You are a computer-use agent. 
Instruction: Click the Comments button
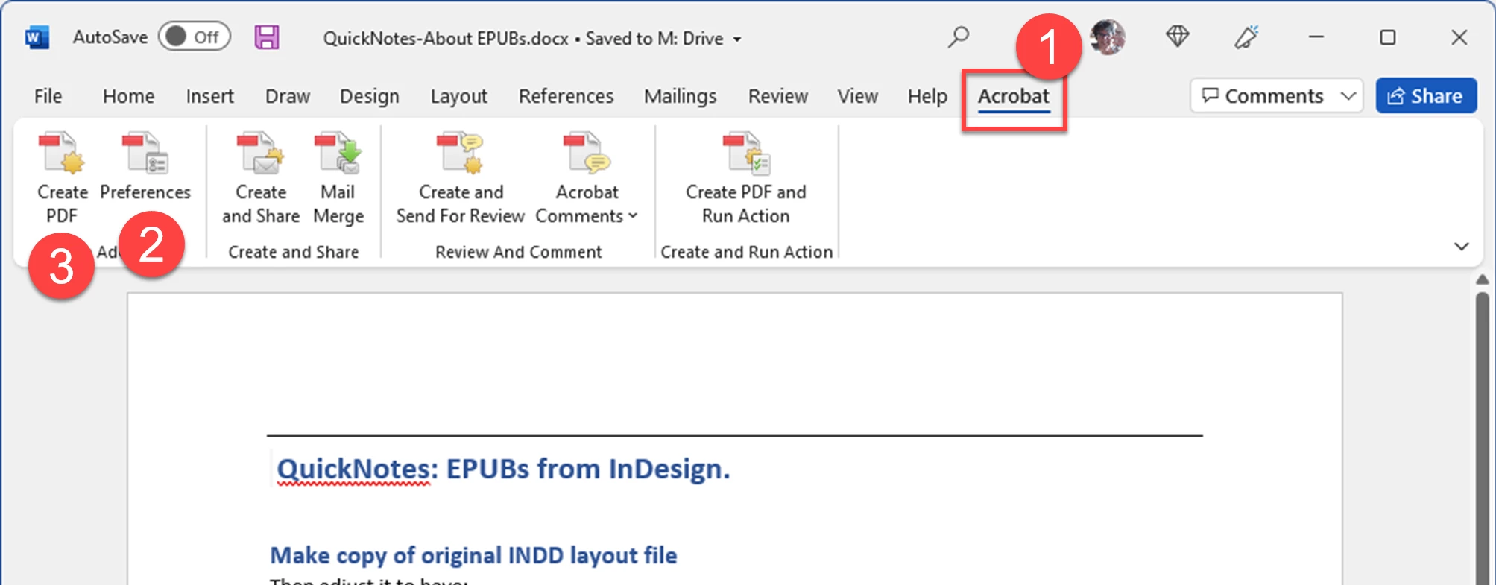click(x=1263, y=96)
